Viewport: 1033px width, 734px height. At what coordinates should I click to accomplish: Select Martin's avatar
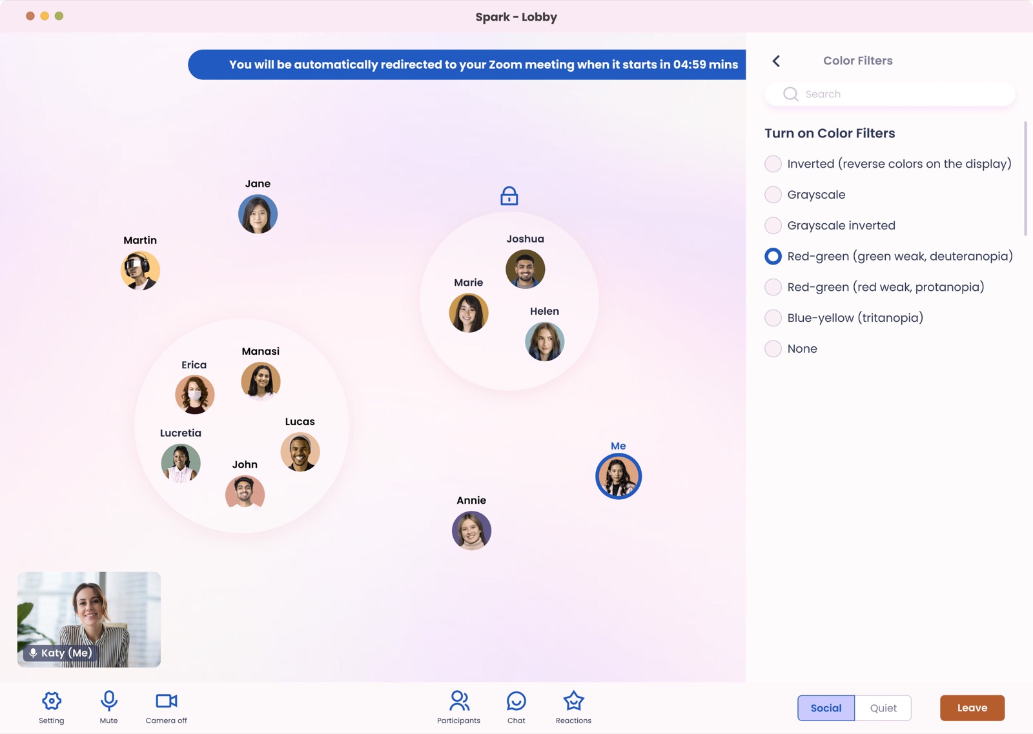coord(140,270)
